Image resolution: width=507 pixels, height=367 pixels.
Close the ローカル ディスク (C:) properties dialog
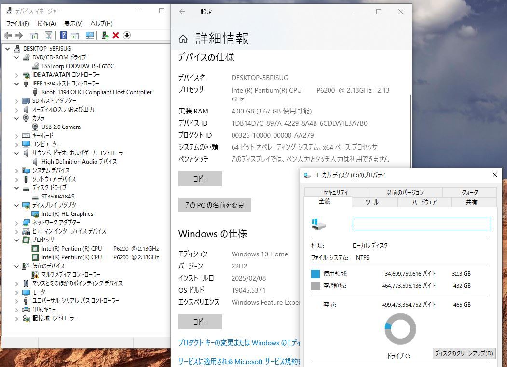click(495, 175)
